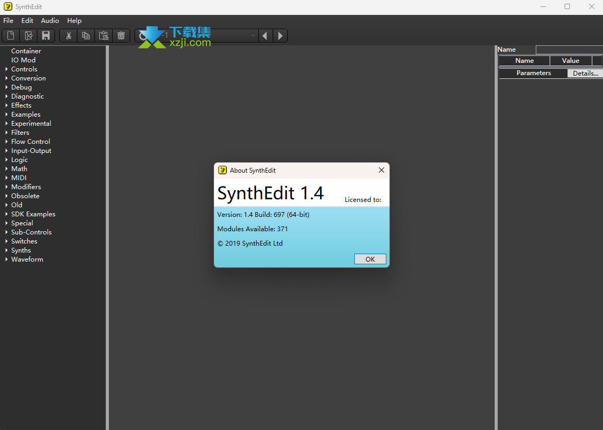The width and height of the screenshot is (603, 430).
Task: Select Container in module list
Action: coord(26,51)
